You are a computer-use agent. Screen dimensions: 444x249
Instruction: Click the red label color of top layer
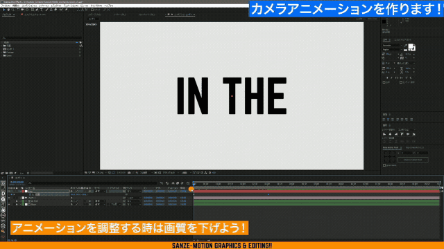point(23,191)
